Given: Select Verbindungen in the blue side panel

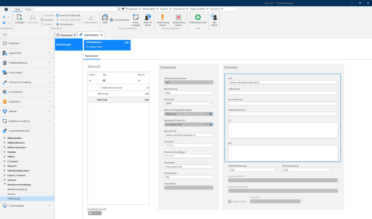Looking at the screenshot, I should coord(69,45).
